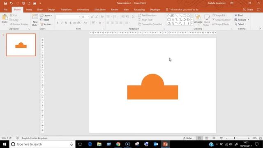Customize Quick Access Toolbar dropdown arrow
Screen dimensions: 263x148
40,3
